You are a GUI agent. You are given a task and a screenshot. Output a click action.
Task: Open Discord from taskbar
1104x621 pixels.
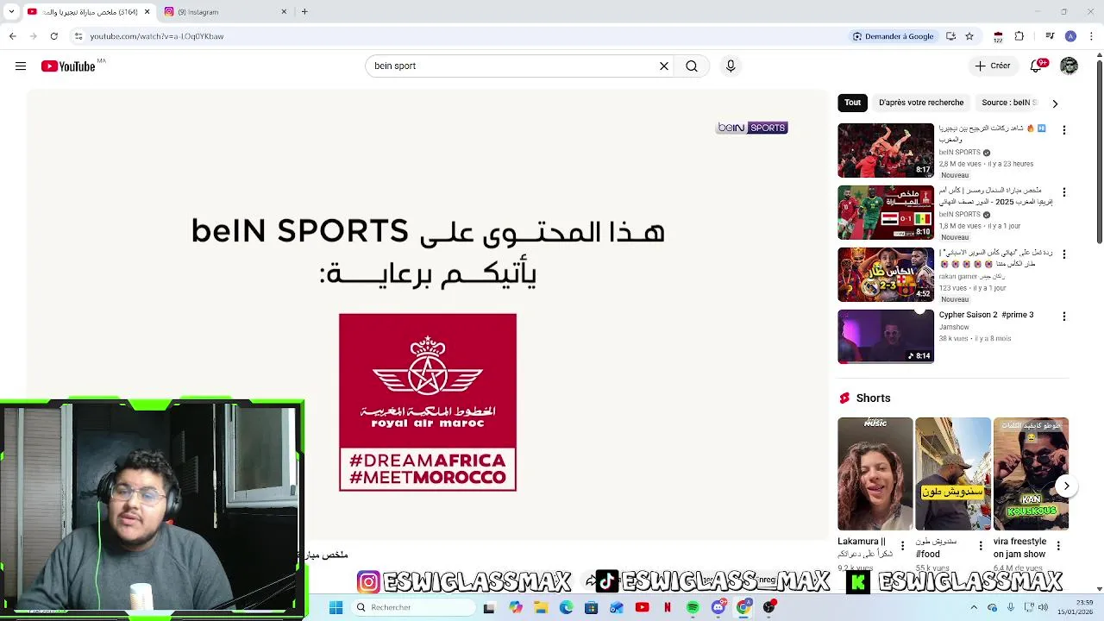tap(718, 607)
